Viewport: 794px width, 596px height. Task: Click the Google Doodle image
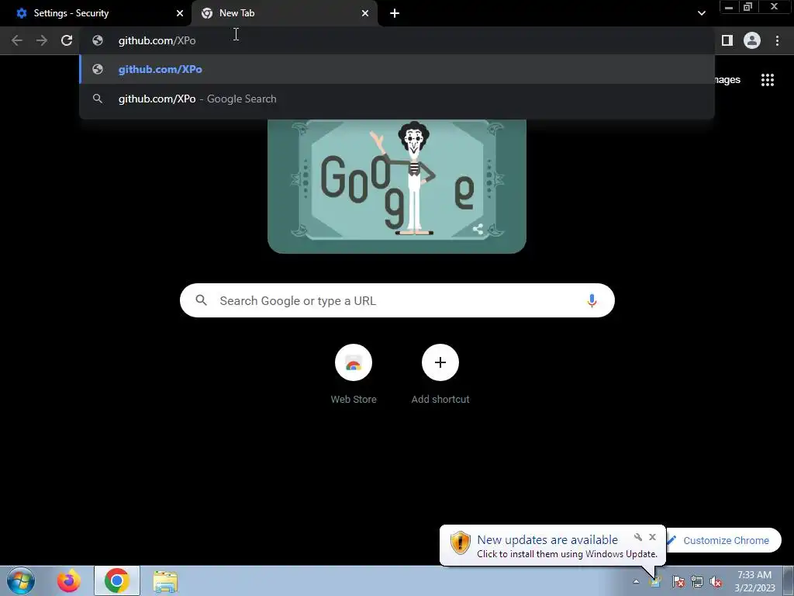pyautogui.click(x=397, y=186)
